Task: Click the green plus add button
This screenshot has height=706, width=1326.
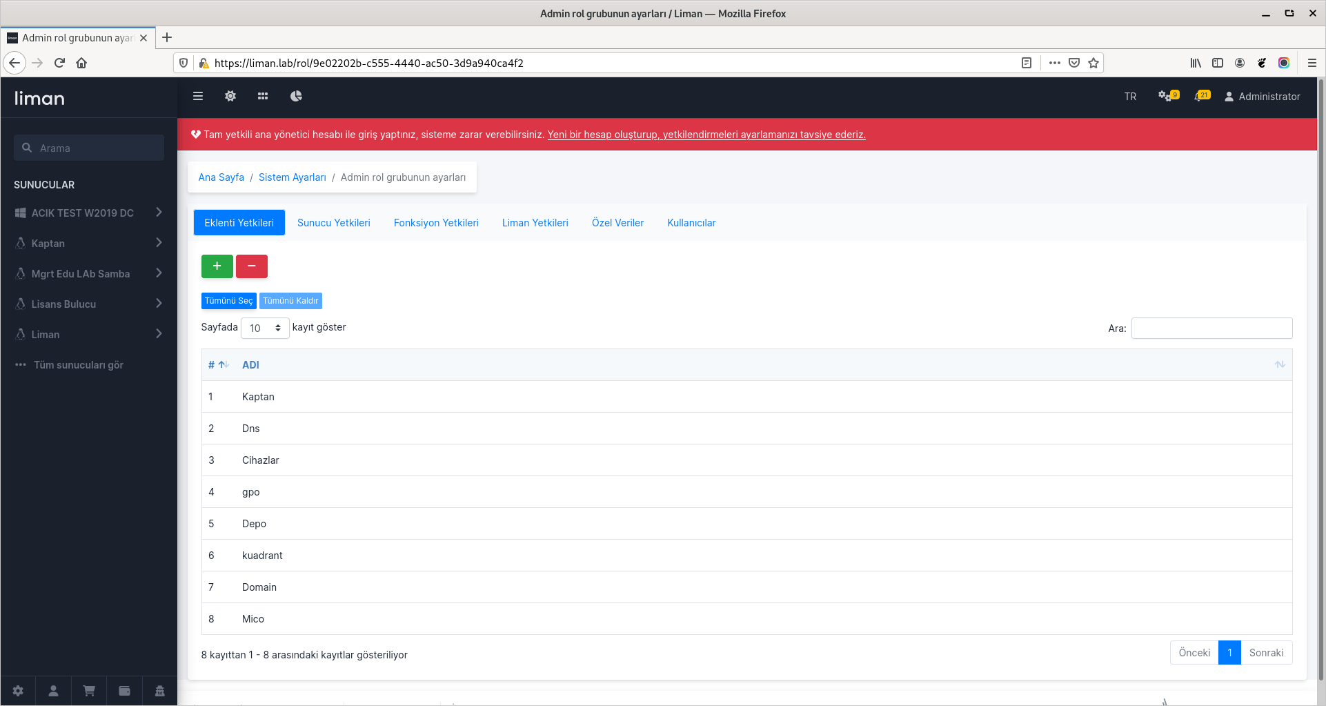Action: click(217, 266)
